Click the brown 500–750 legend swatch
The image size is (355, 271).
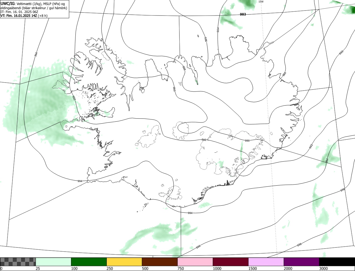[x=160, y=262]
